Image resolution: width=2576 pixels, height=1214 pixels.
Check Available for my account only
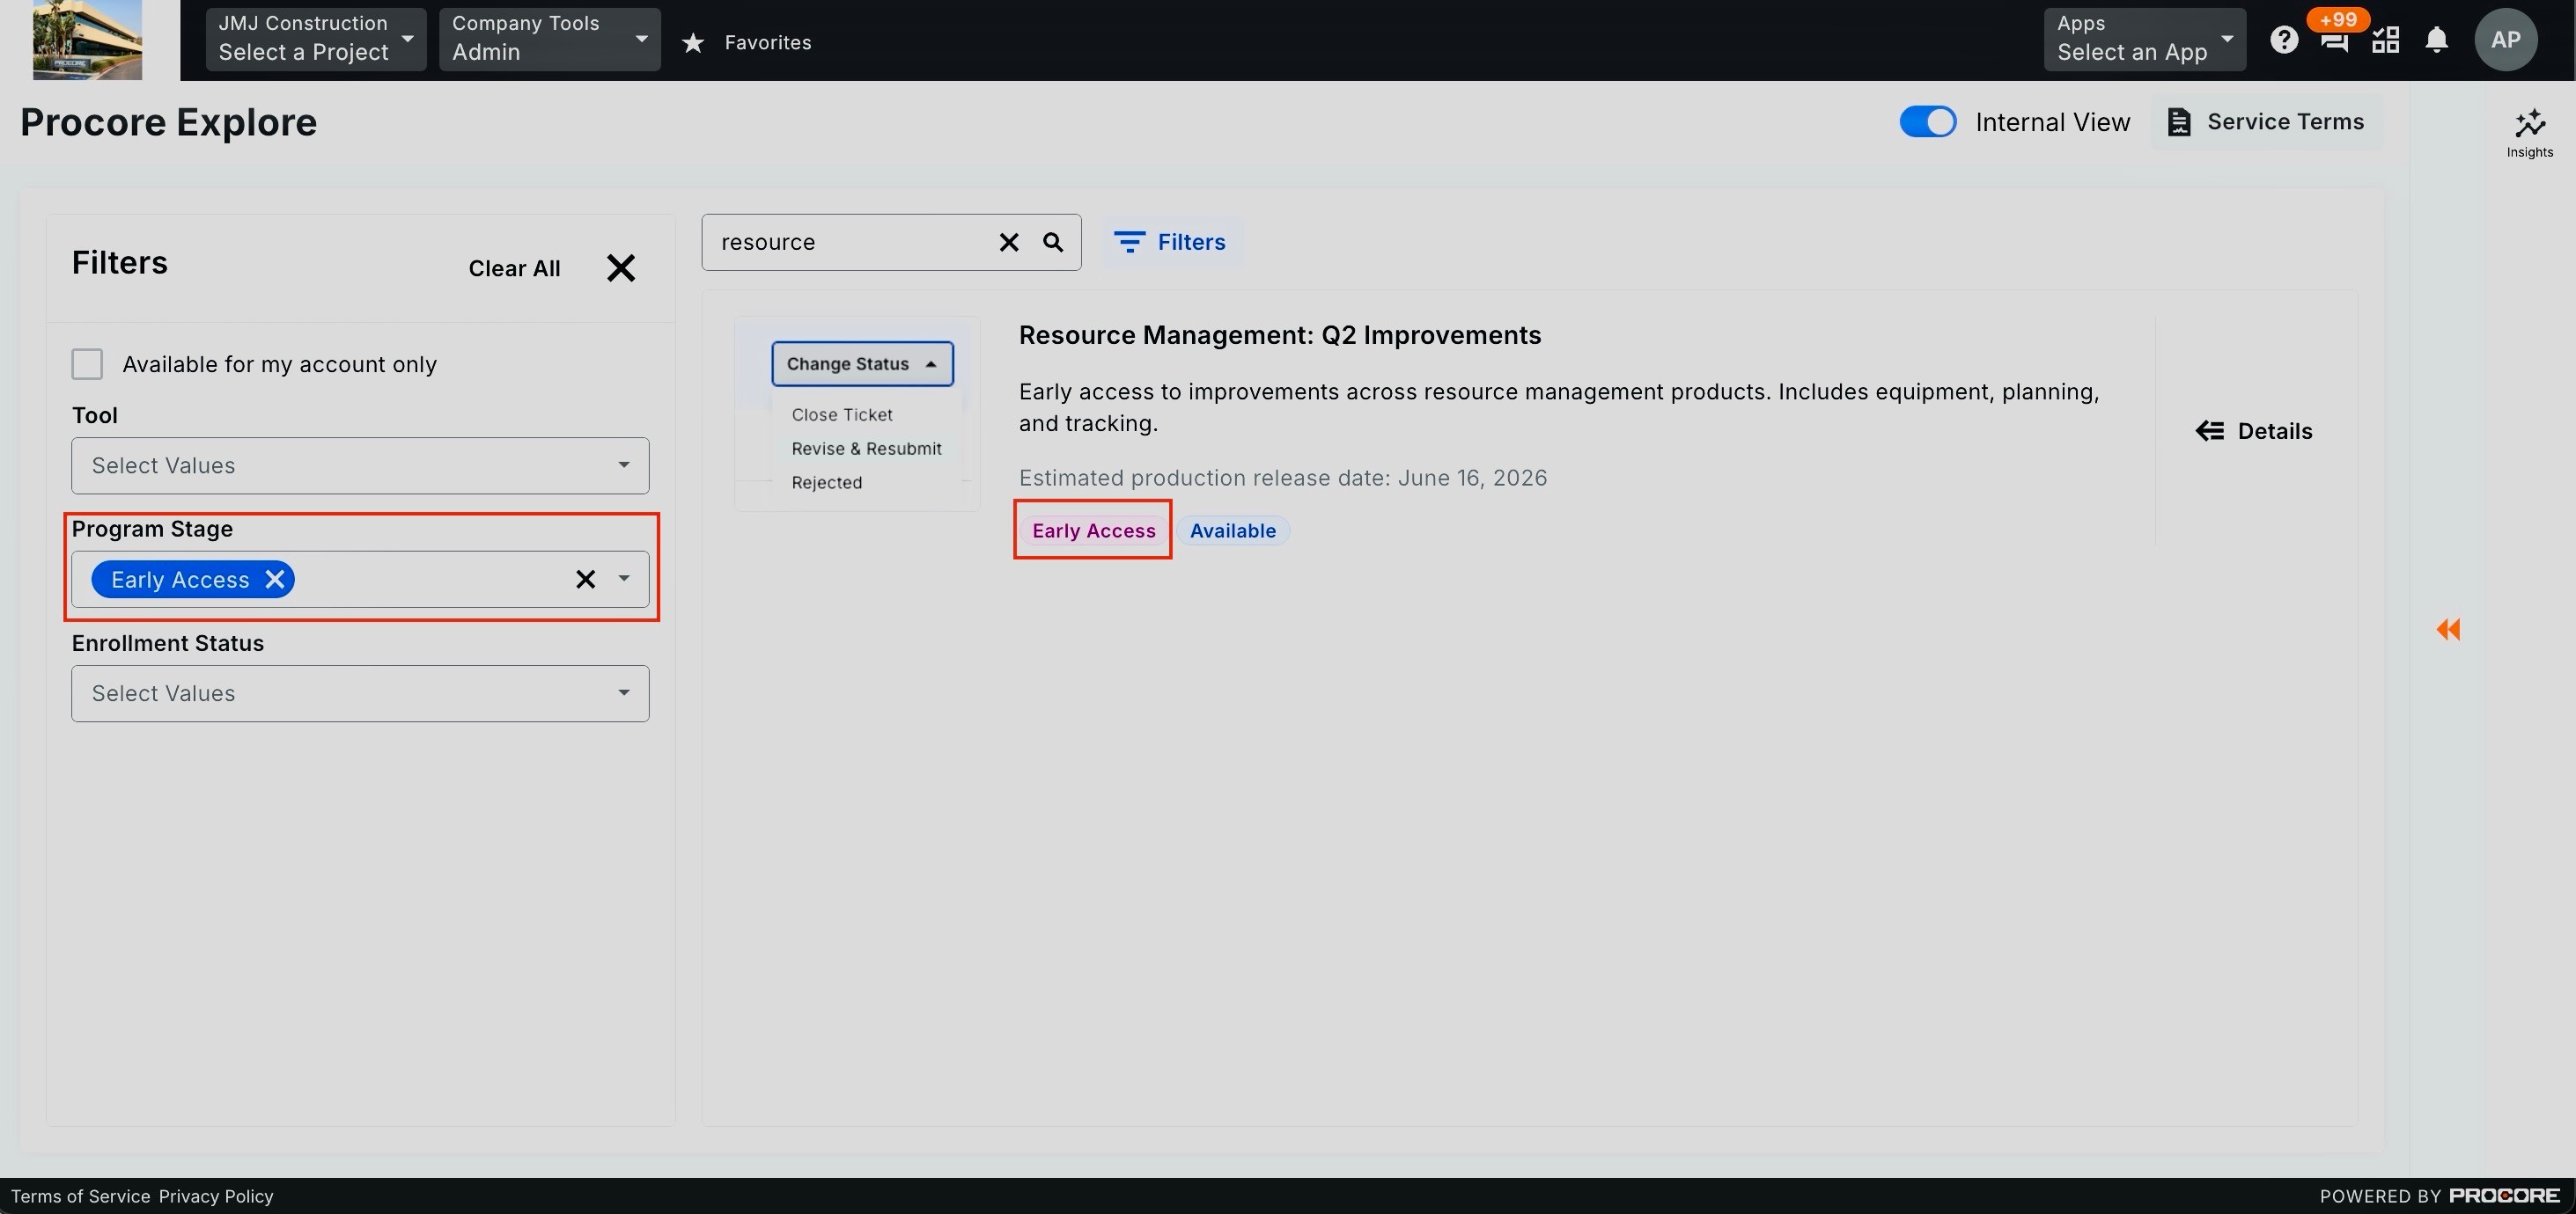(87, 363)
